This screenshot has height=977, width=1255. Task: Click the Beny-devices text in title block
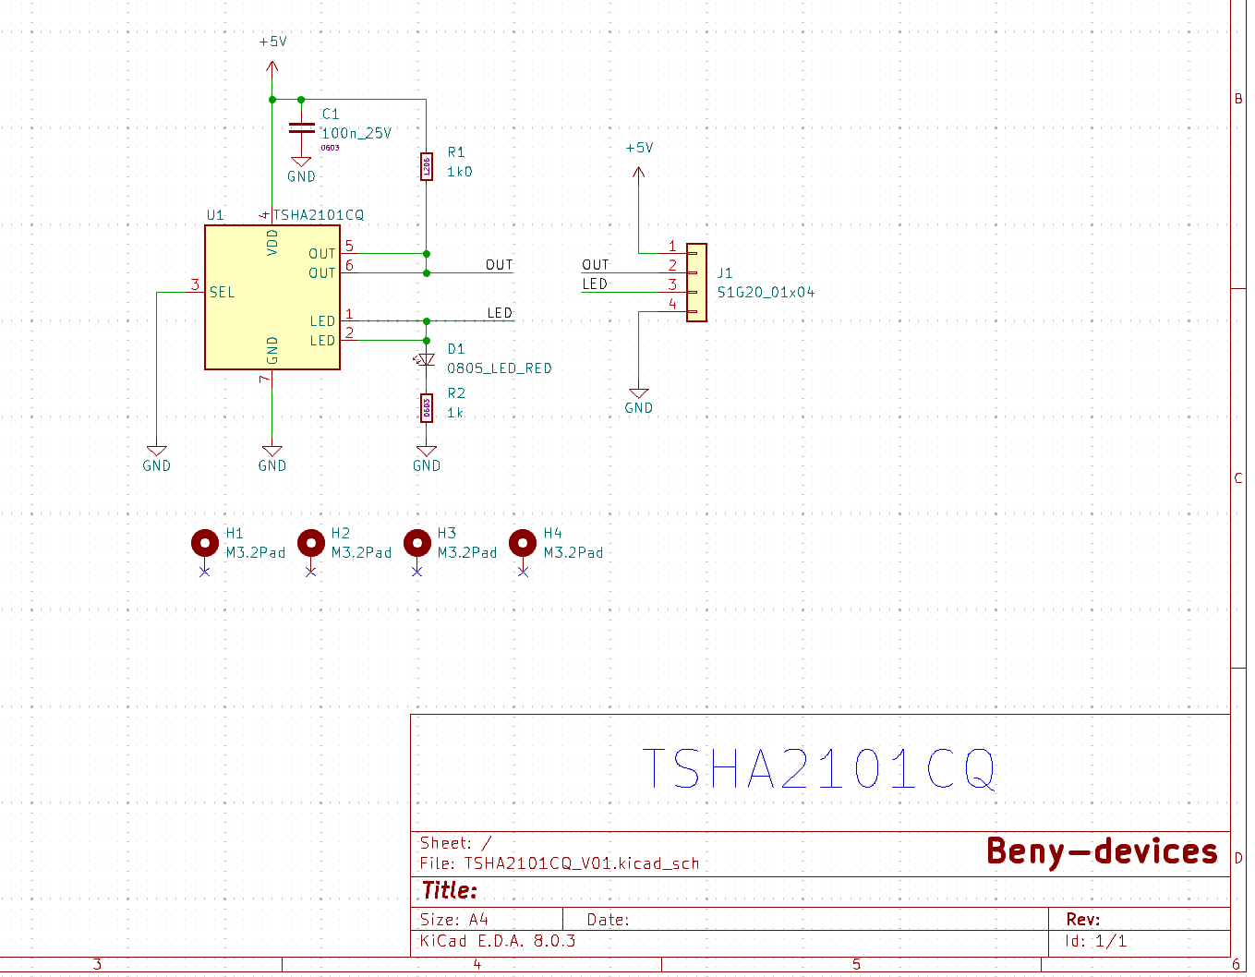(1102, 850)
